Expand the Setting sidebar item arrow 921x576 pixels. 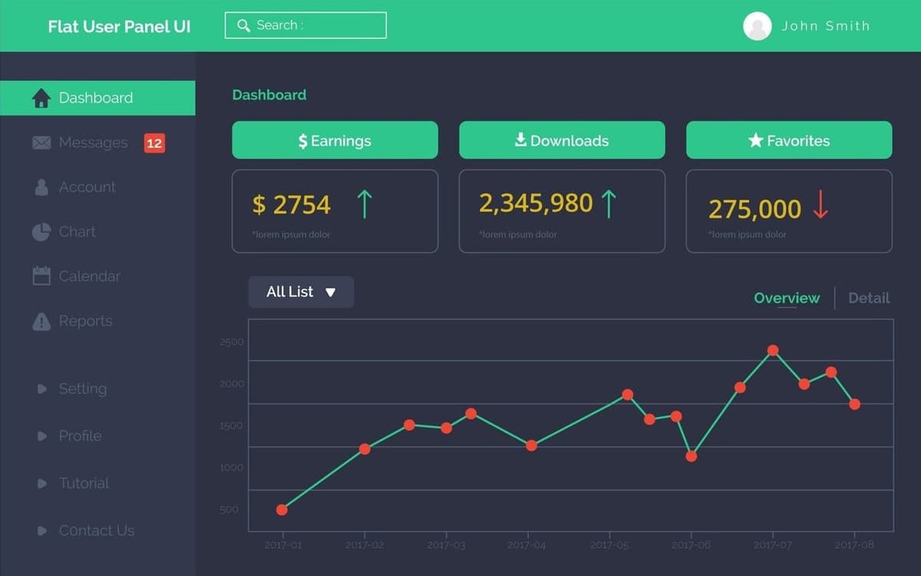pos(42,389)
